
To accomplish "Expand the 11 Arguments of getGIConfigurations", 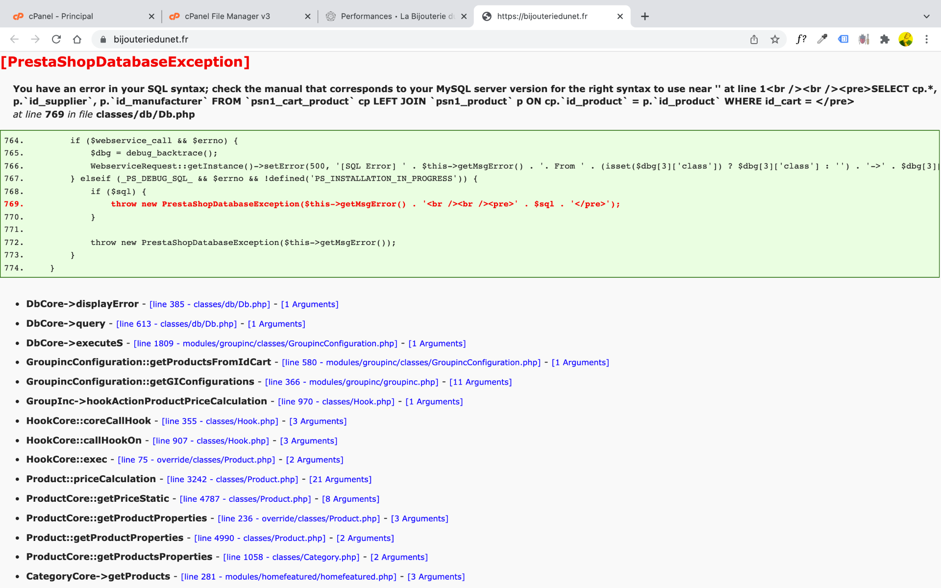I will click(480, 382).
